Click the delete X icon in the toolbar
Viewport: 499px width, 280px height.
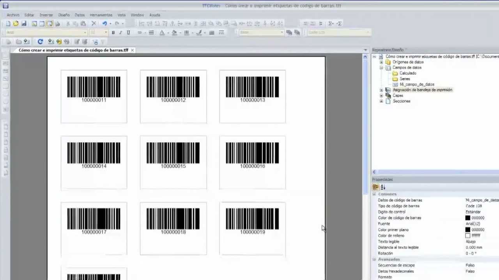coord(94,24)
